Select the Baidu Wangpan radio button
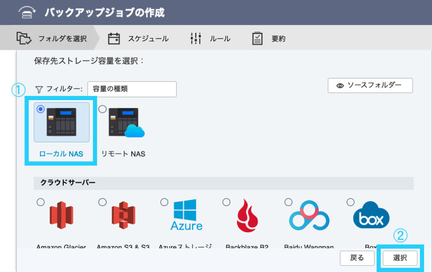Viewport: 432px width, 272px height. [x=288, y=202]
